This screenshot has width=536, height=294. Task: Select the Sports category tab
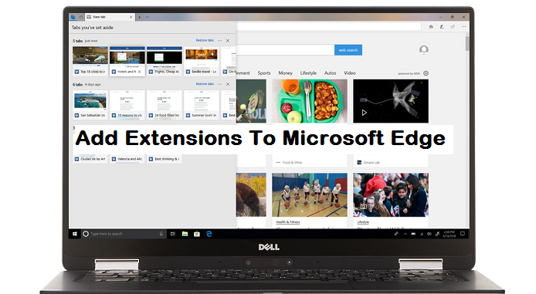[264, 73]
